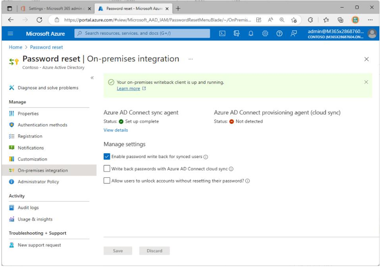
Task: Select On-premises integration in sidebar
Action: (x=49, y=171)
